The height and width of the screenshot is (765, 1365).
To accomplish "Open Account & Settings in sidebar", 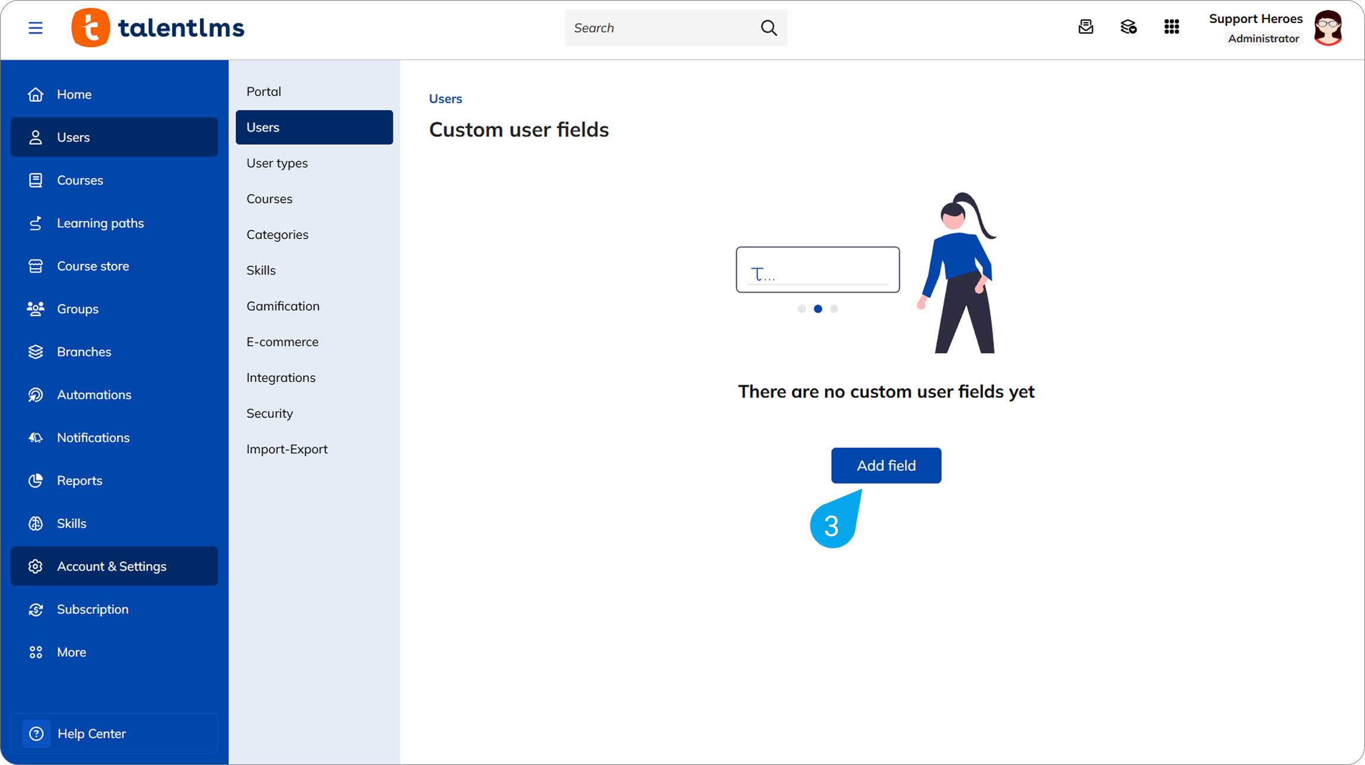I will point(114,566).
